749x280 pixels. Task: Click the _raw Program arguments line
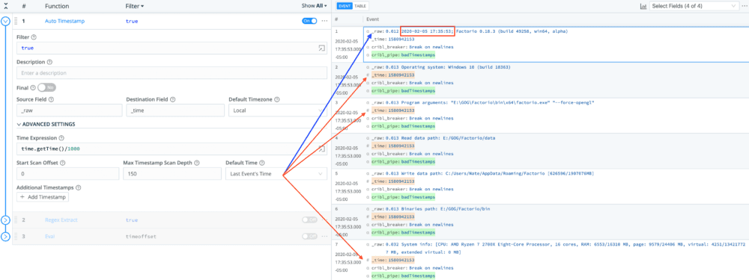click(x=482, y=102)
